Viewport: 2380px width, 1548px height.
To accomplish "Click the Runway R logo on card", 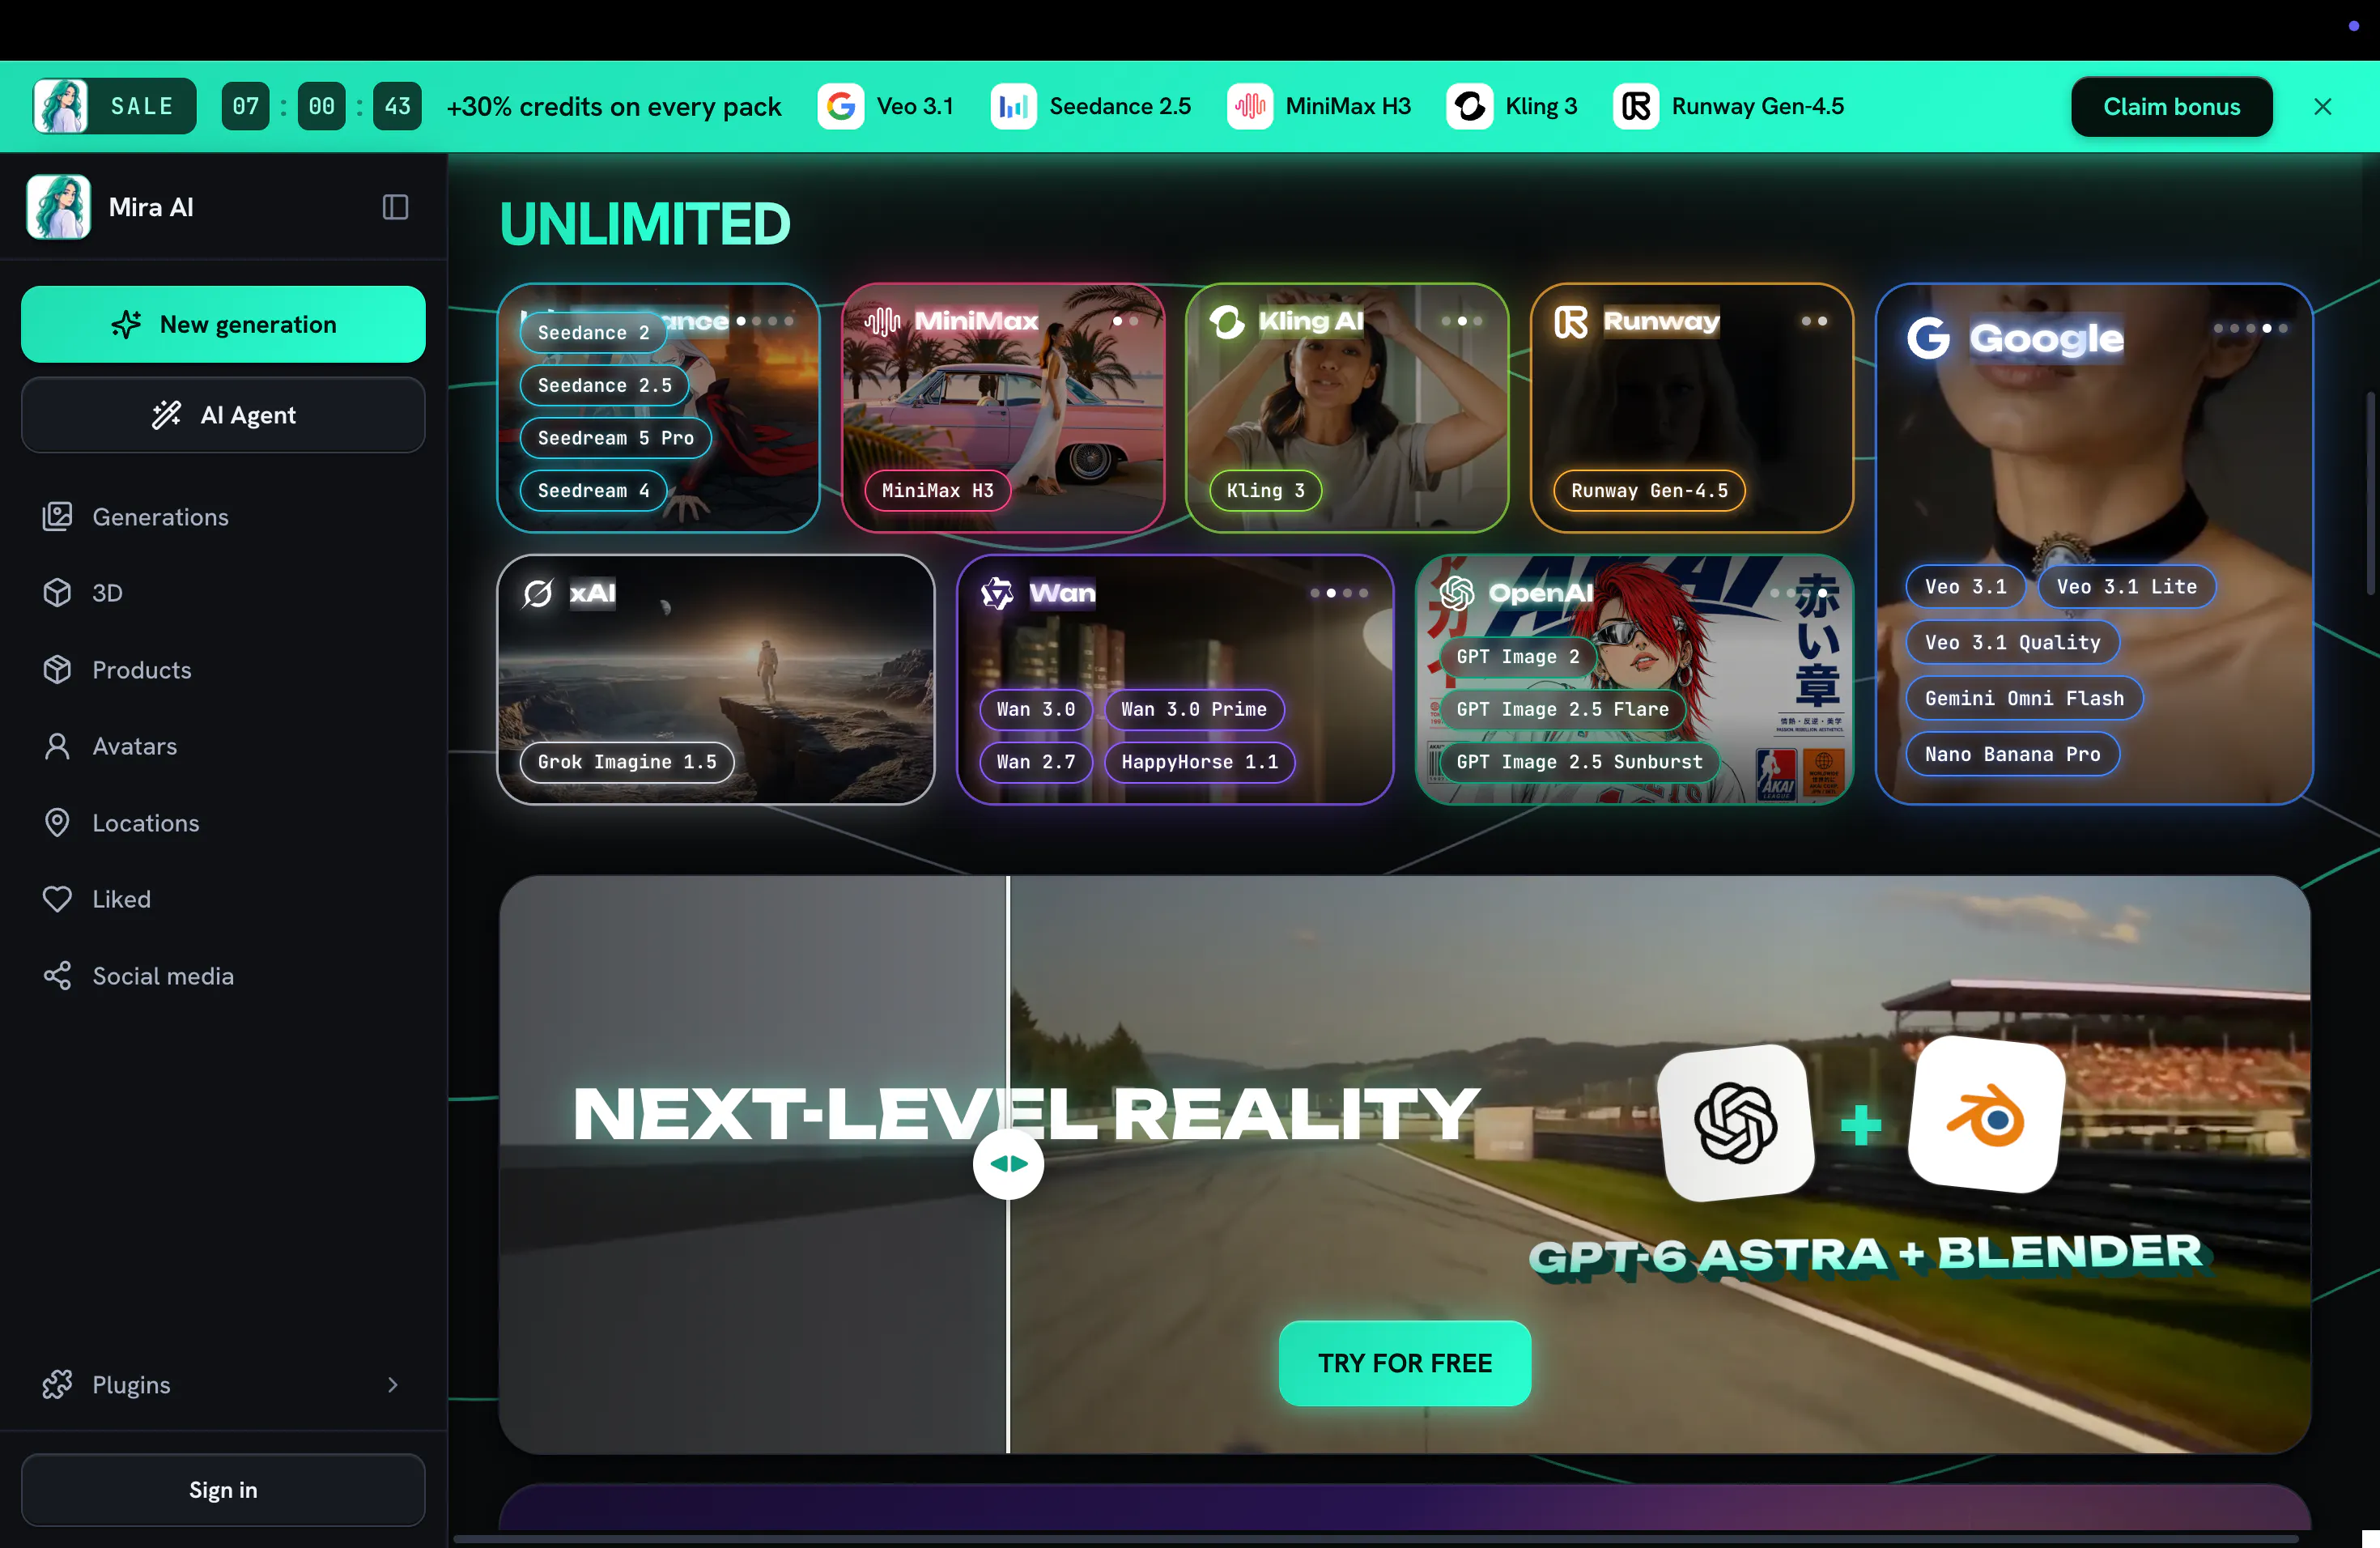I will pos(1571,321).
